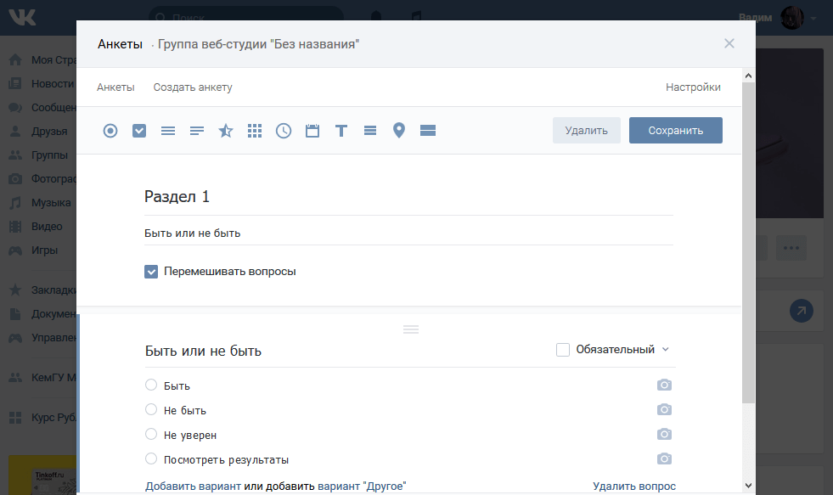Add a location question via pin icon
Screen dimensions: 833x495
(x=399, y=131)
